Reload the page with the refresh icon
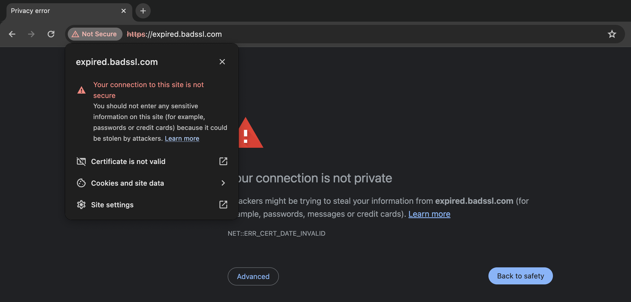Viewport: 631px width, 302px height. [51, 34]
